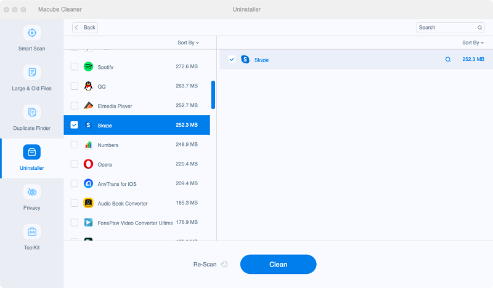
Task: Click the left list scrollbar thumb
Action: point(213,95)
